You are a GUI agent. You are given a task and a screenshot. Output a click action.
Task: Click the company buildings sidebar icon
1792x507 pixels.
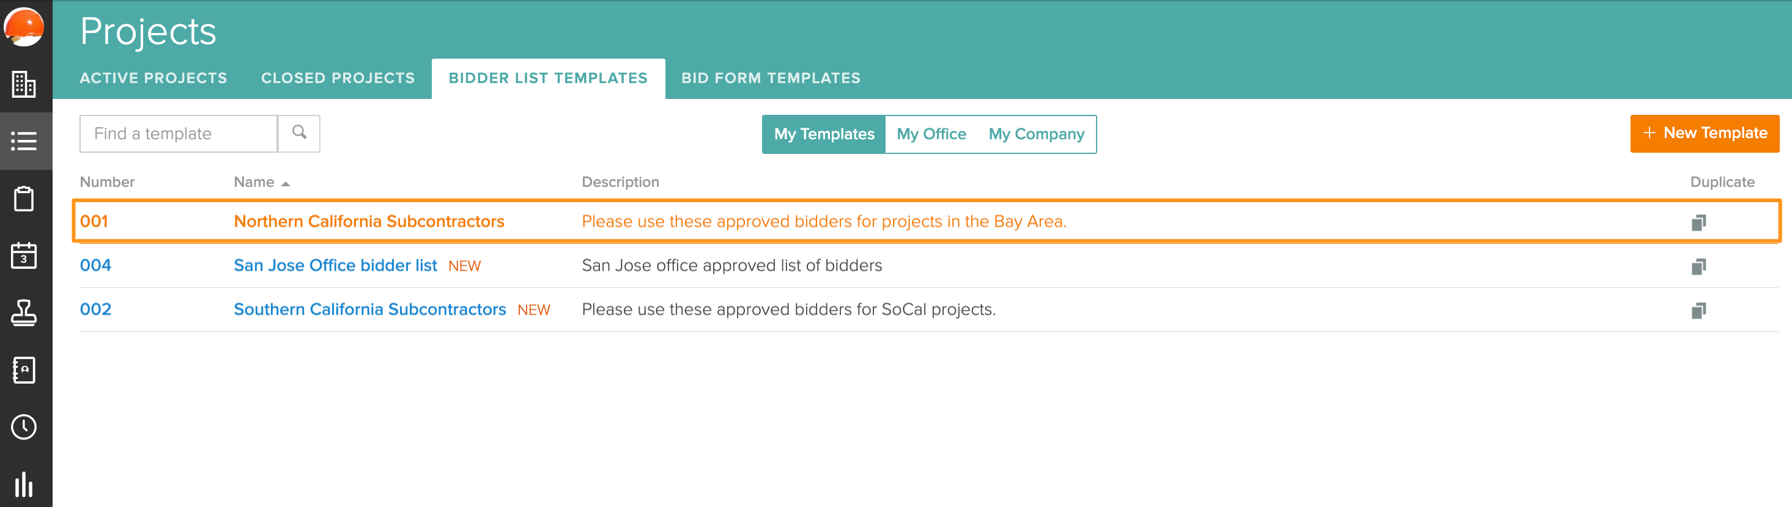click(24, 84)
